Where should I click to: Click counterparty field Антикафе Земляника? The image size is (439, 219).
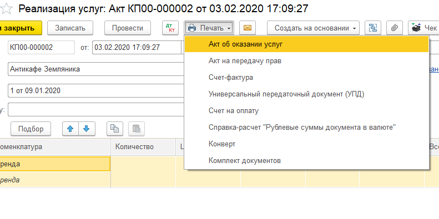click(96, 69)
